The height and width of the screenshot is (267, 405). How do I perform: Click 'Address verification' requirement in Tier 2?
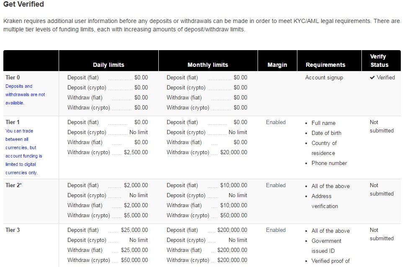(325, 201)
